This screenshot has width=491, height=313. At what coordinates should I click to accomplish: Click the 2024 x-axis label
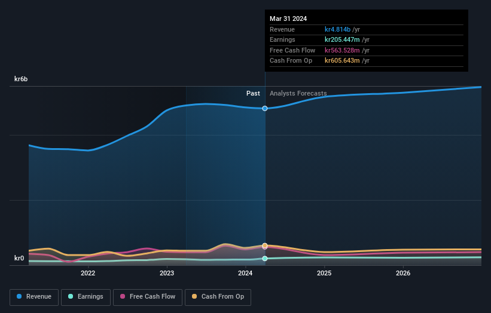coord(245,274)
